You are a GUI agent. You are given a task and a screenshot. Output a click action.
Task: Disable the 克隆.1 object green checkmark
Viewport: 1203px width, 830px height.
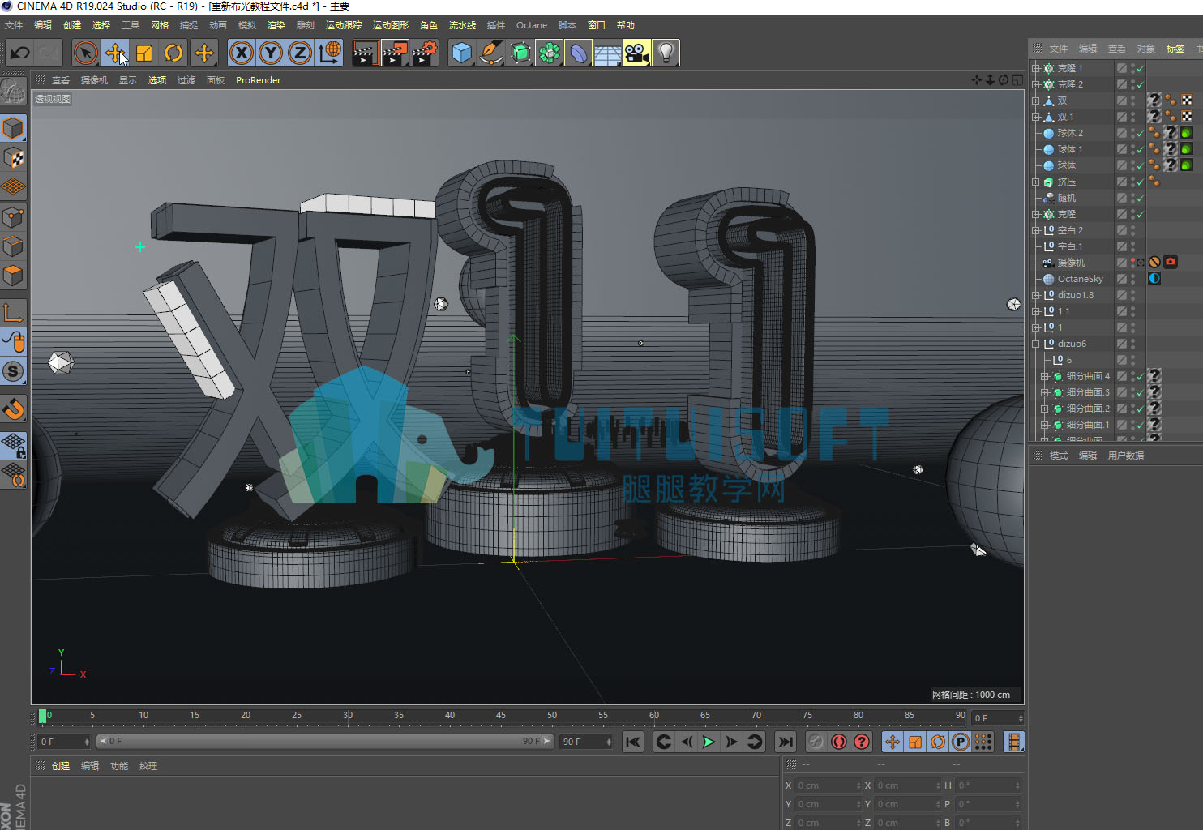pos(1140,68)
